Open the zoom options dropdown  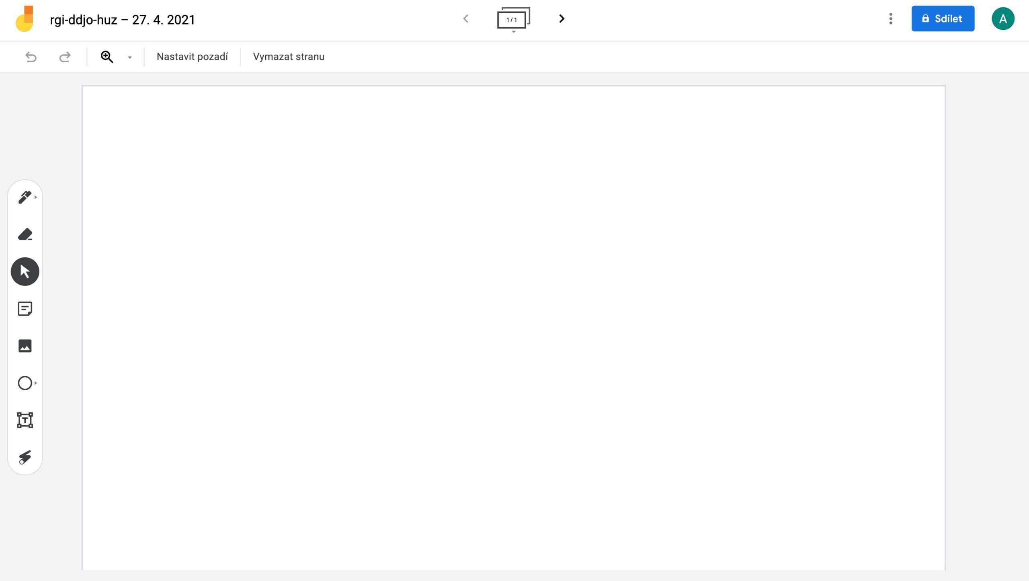tap(129, 57)
